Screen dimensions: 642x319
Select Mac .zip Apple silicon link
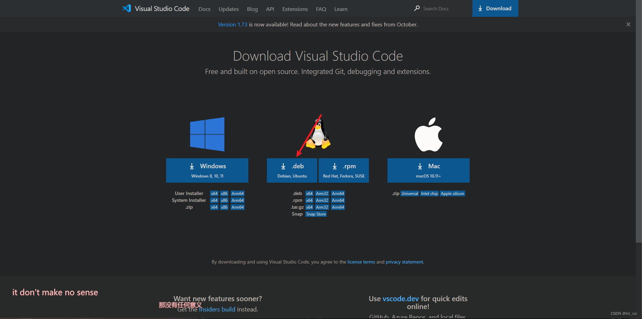click(453, 194)
